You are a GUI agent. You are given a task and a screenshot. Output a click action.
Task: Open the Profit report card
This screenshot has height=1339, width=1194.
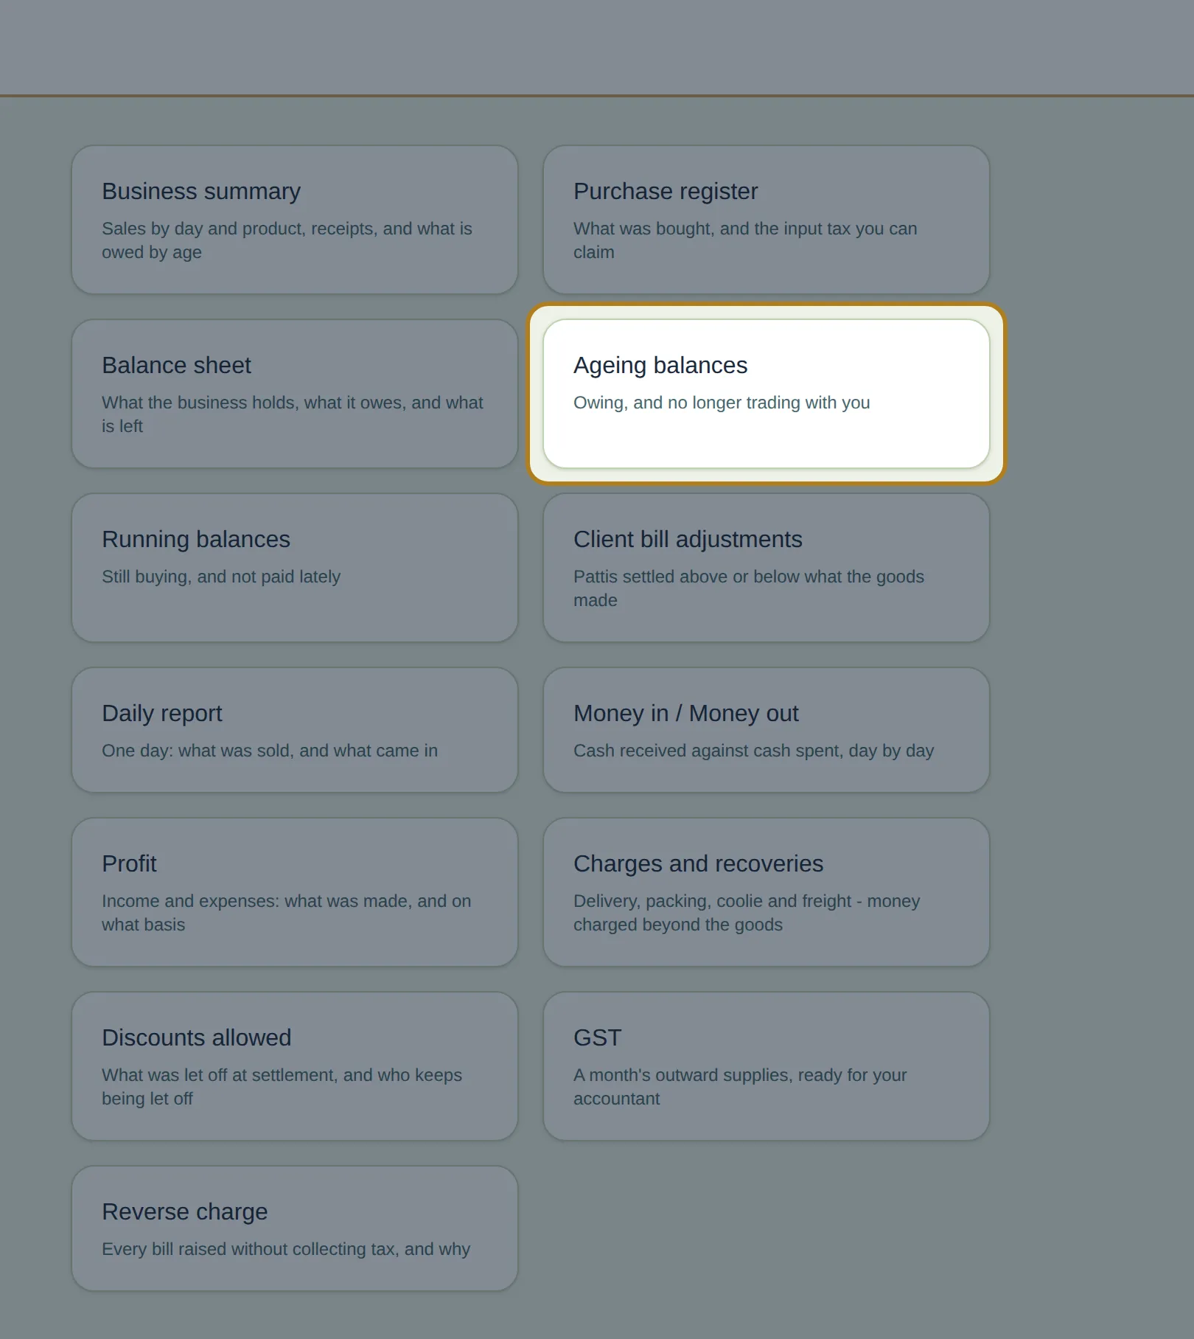click(295, 892)
